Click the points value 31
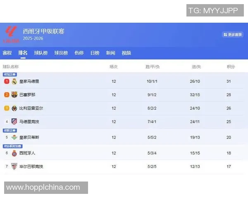This screenshot has width=248, height=198. pos(229,82)
